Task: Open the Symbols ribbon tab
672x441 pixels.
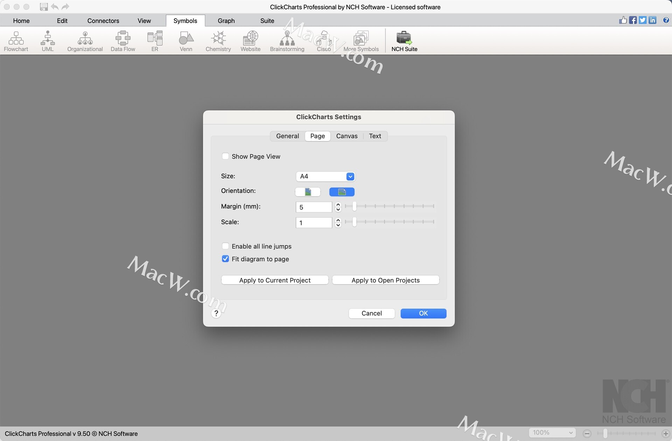Action: (185, 21)
